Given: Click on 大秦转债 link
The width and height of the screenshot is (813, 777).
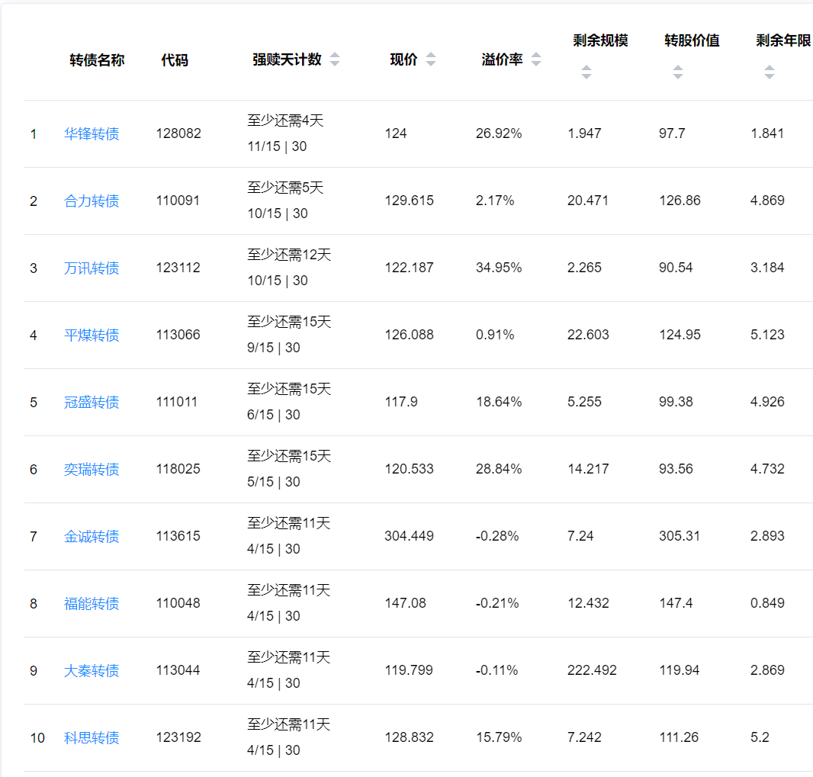Looking at the screenshot, I should point(92,671).
